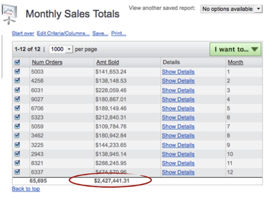This screenshot has height=198, width=279.
Task: Change the 1000 per page dropdown
Action: point(60,49)
